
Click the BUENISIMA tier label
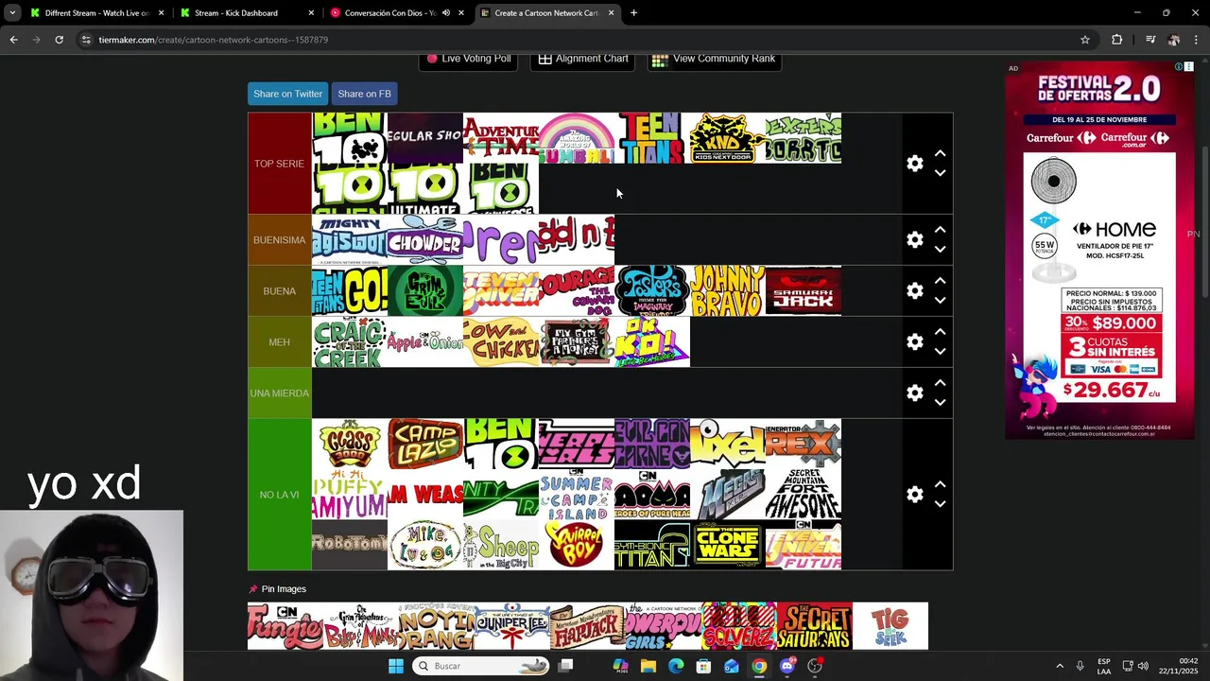[x=279, y=240]
